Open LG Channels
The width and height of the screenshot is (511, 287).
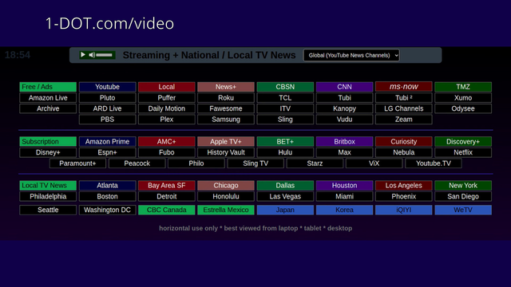click(x=404, y=108)
